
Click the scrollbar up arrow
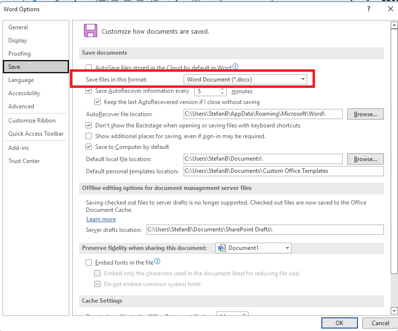click(394, 25)
